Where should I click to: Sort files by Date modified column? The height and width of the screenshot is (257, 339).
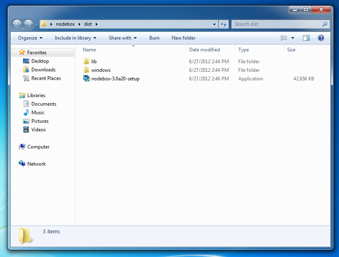coord(204,50)
